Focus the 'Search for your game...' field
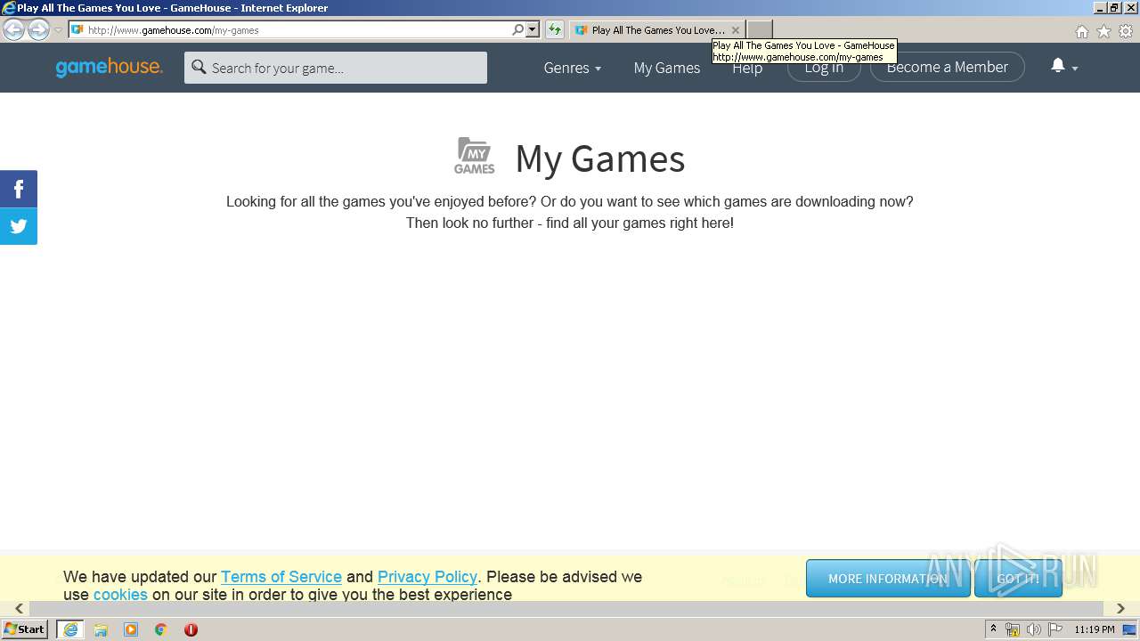 (x=336, y=68)
